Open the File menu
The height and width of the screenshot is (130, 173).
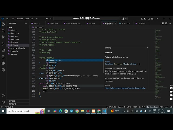coord(7,19)
